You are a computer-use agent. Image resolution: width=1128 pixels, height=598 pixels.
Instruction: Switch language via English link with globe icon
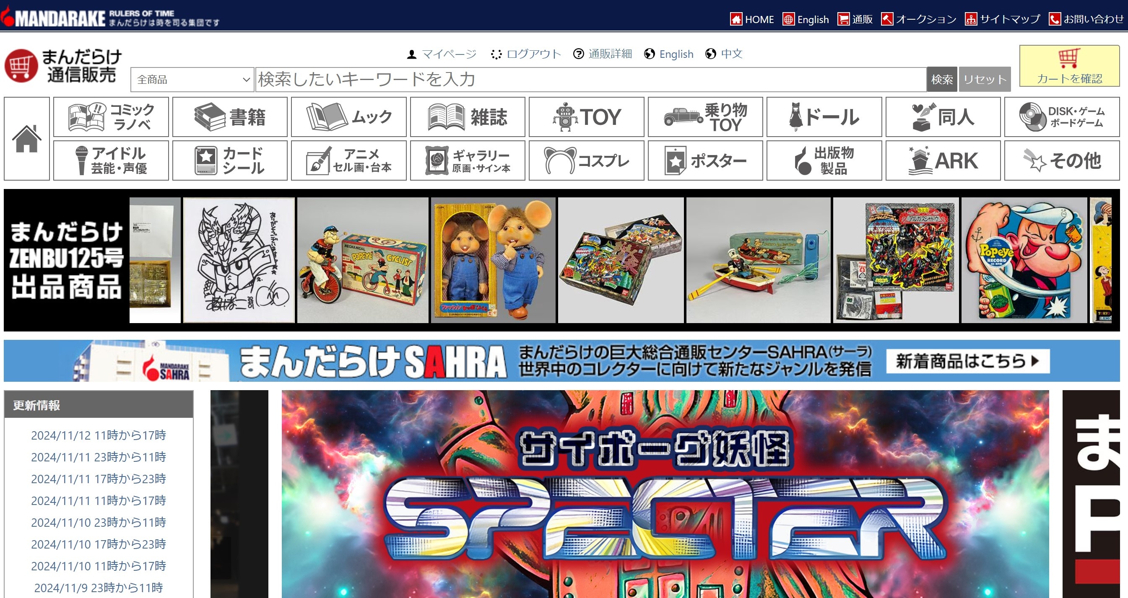[669, 54]
